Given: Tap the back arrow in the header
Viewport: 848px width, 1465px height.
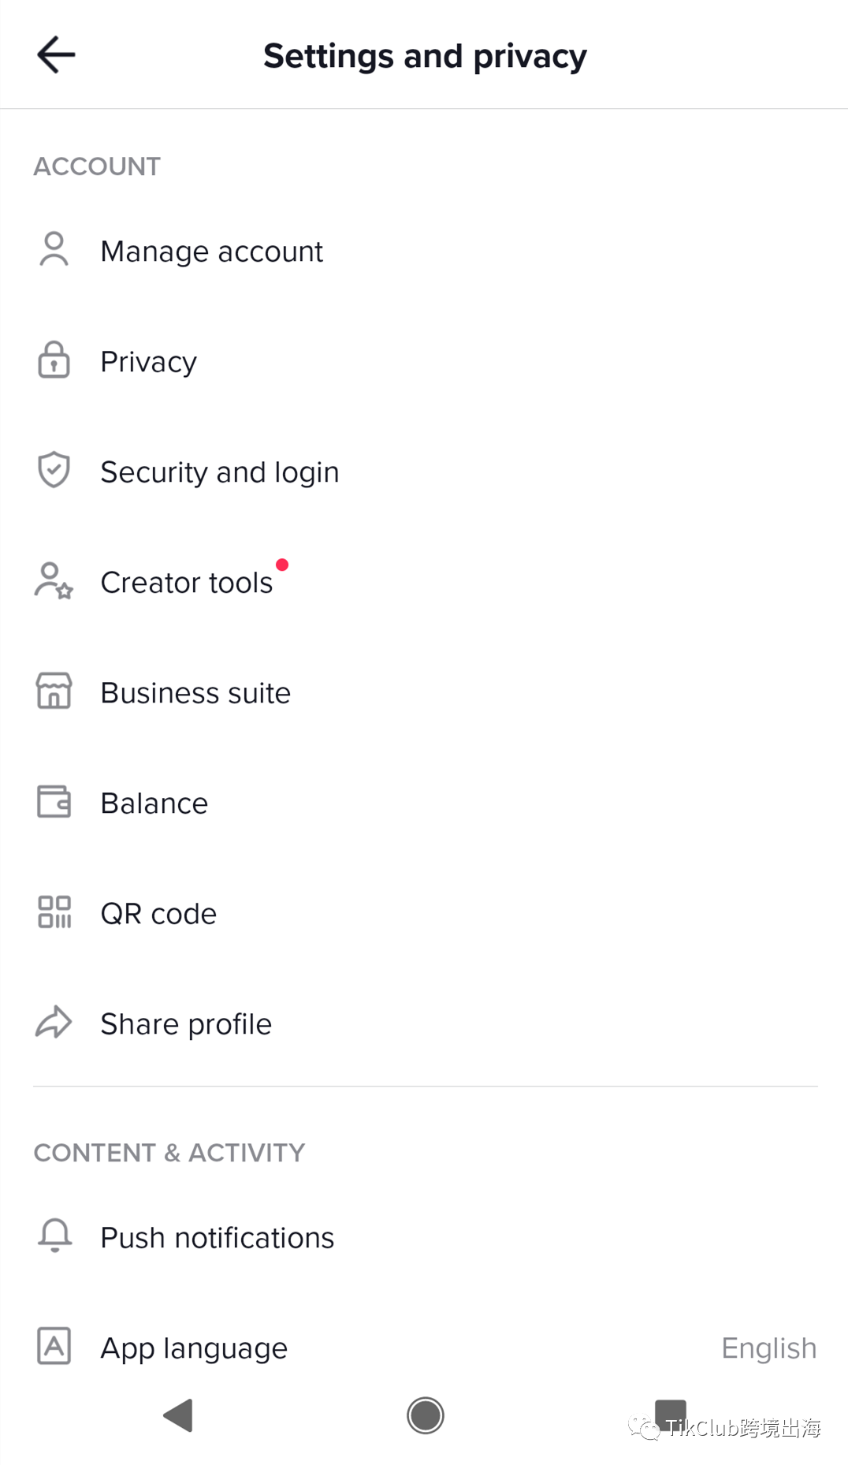Looking at the screenshot, I should click(x=56, y=54).
